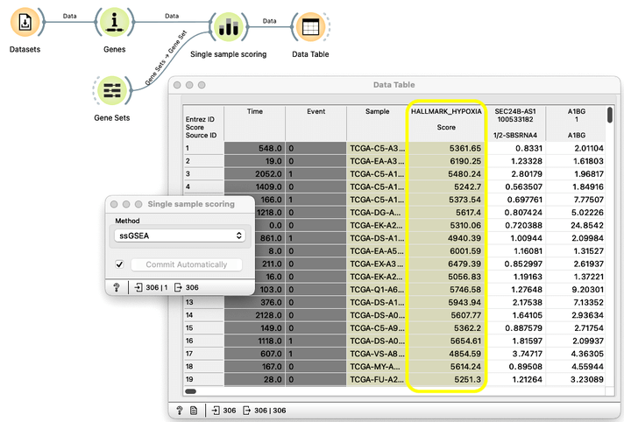Click input icon beside 306 in Data Table status bar
Image resolution: width=624 pixels, height=422 pixels.
coord(216,410)
